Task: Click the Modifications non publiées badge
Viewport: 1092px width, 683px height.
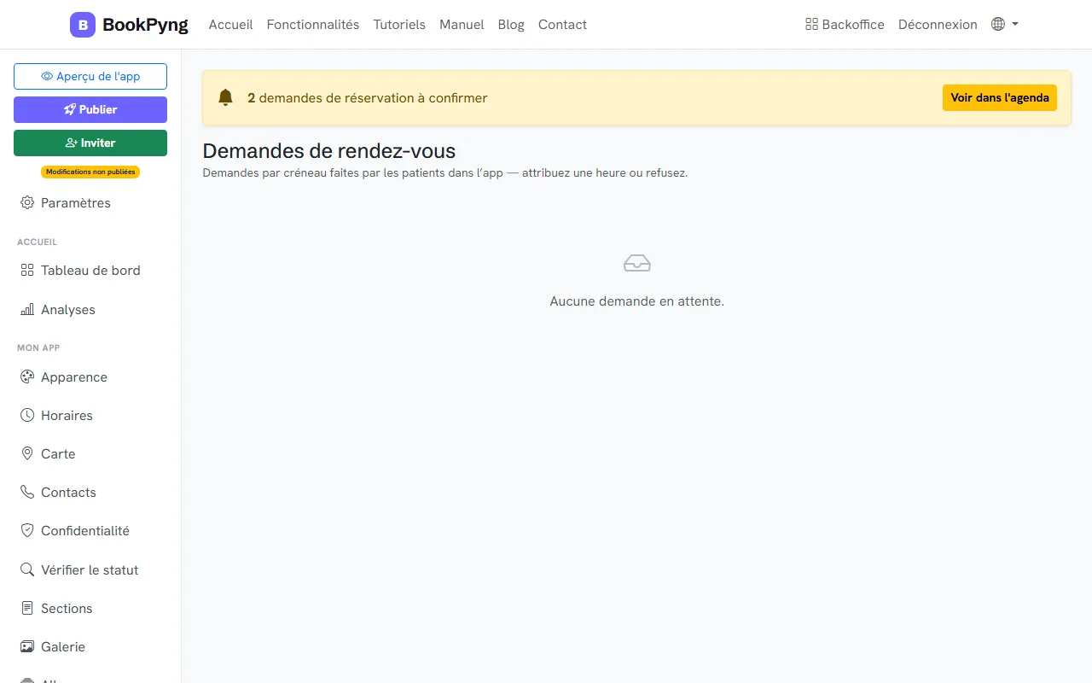Action: [90, 172]
